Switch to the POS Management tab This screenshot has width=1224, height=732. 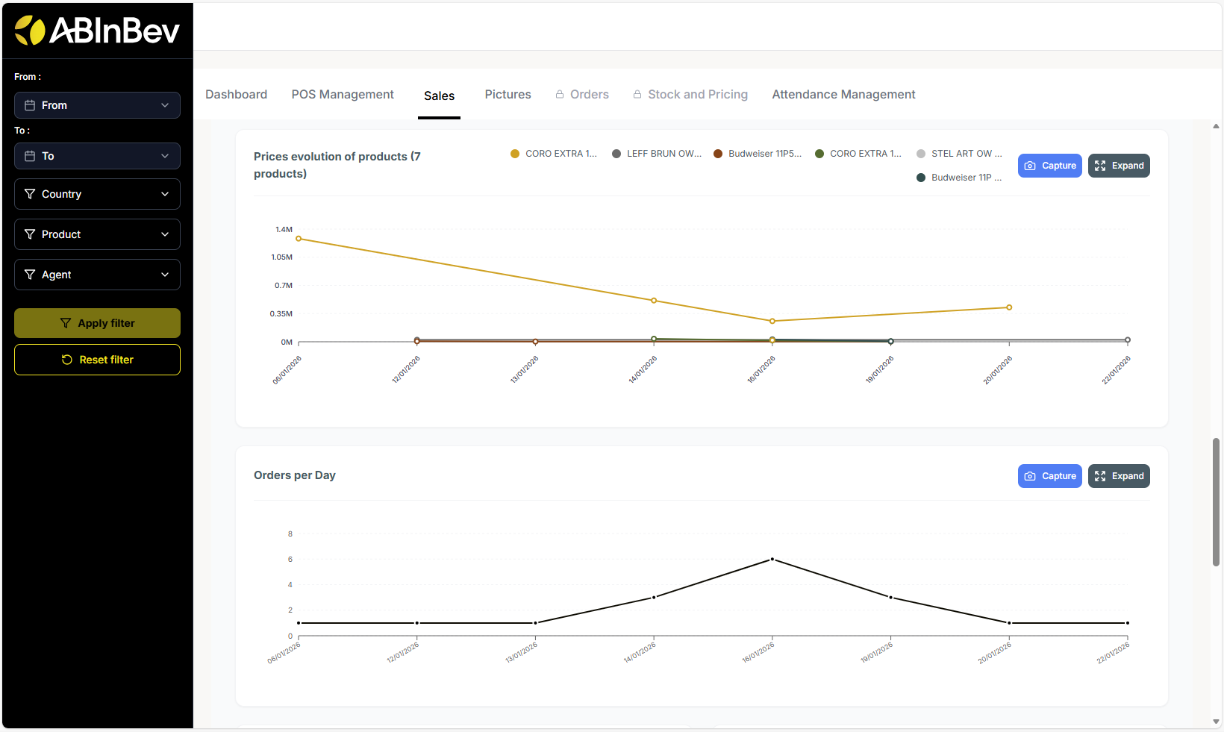point(343,95)
